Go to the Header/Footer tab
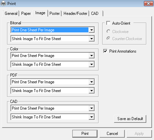 pos(75,13)
